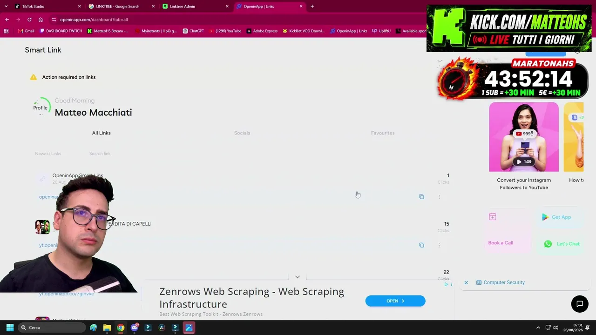The width and height of the screenshot is (596, 335).
Task: Open the volume control in system tray
Action: tap(555, 328)
